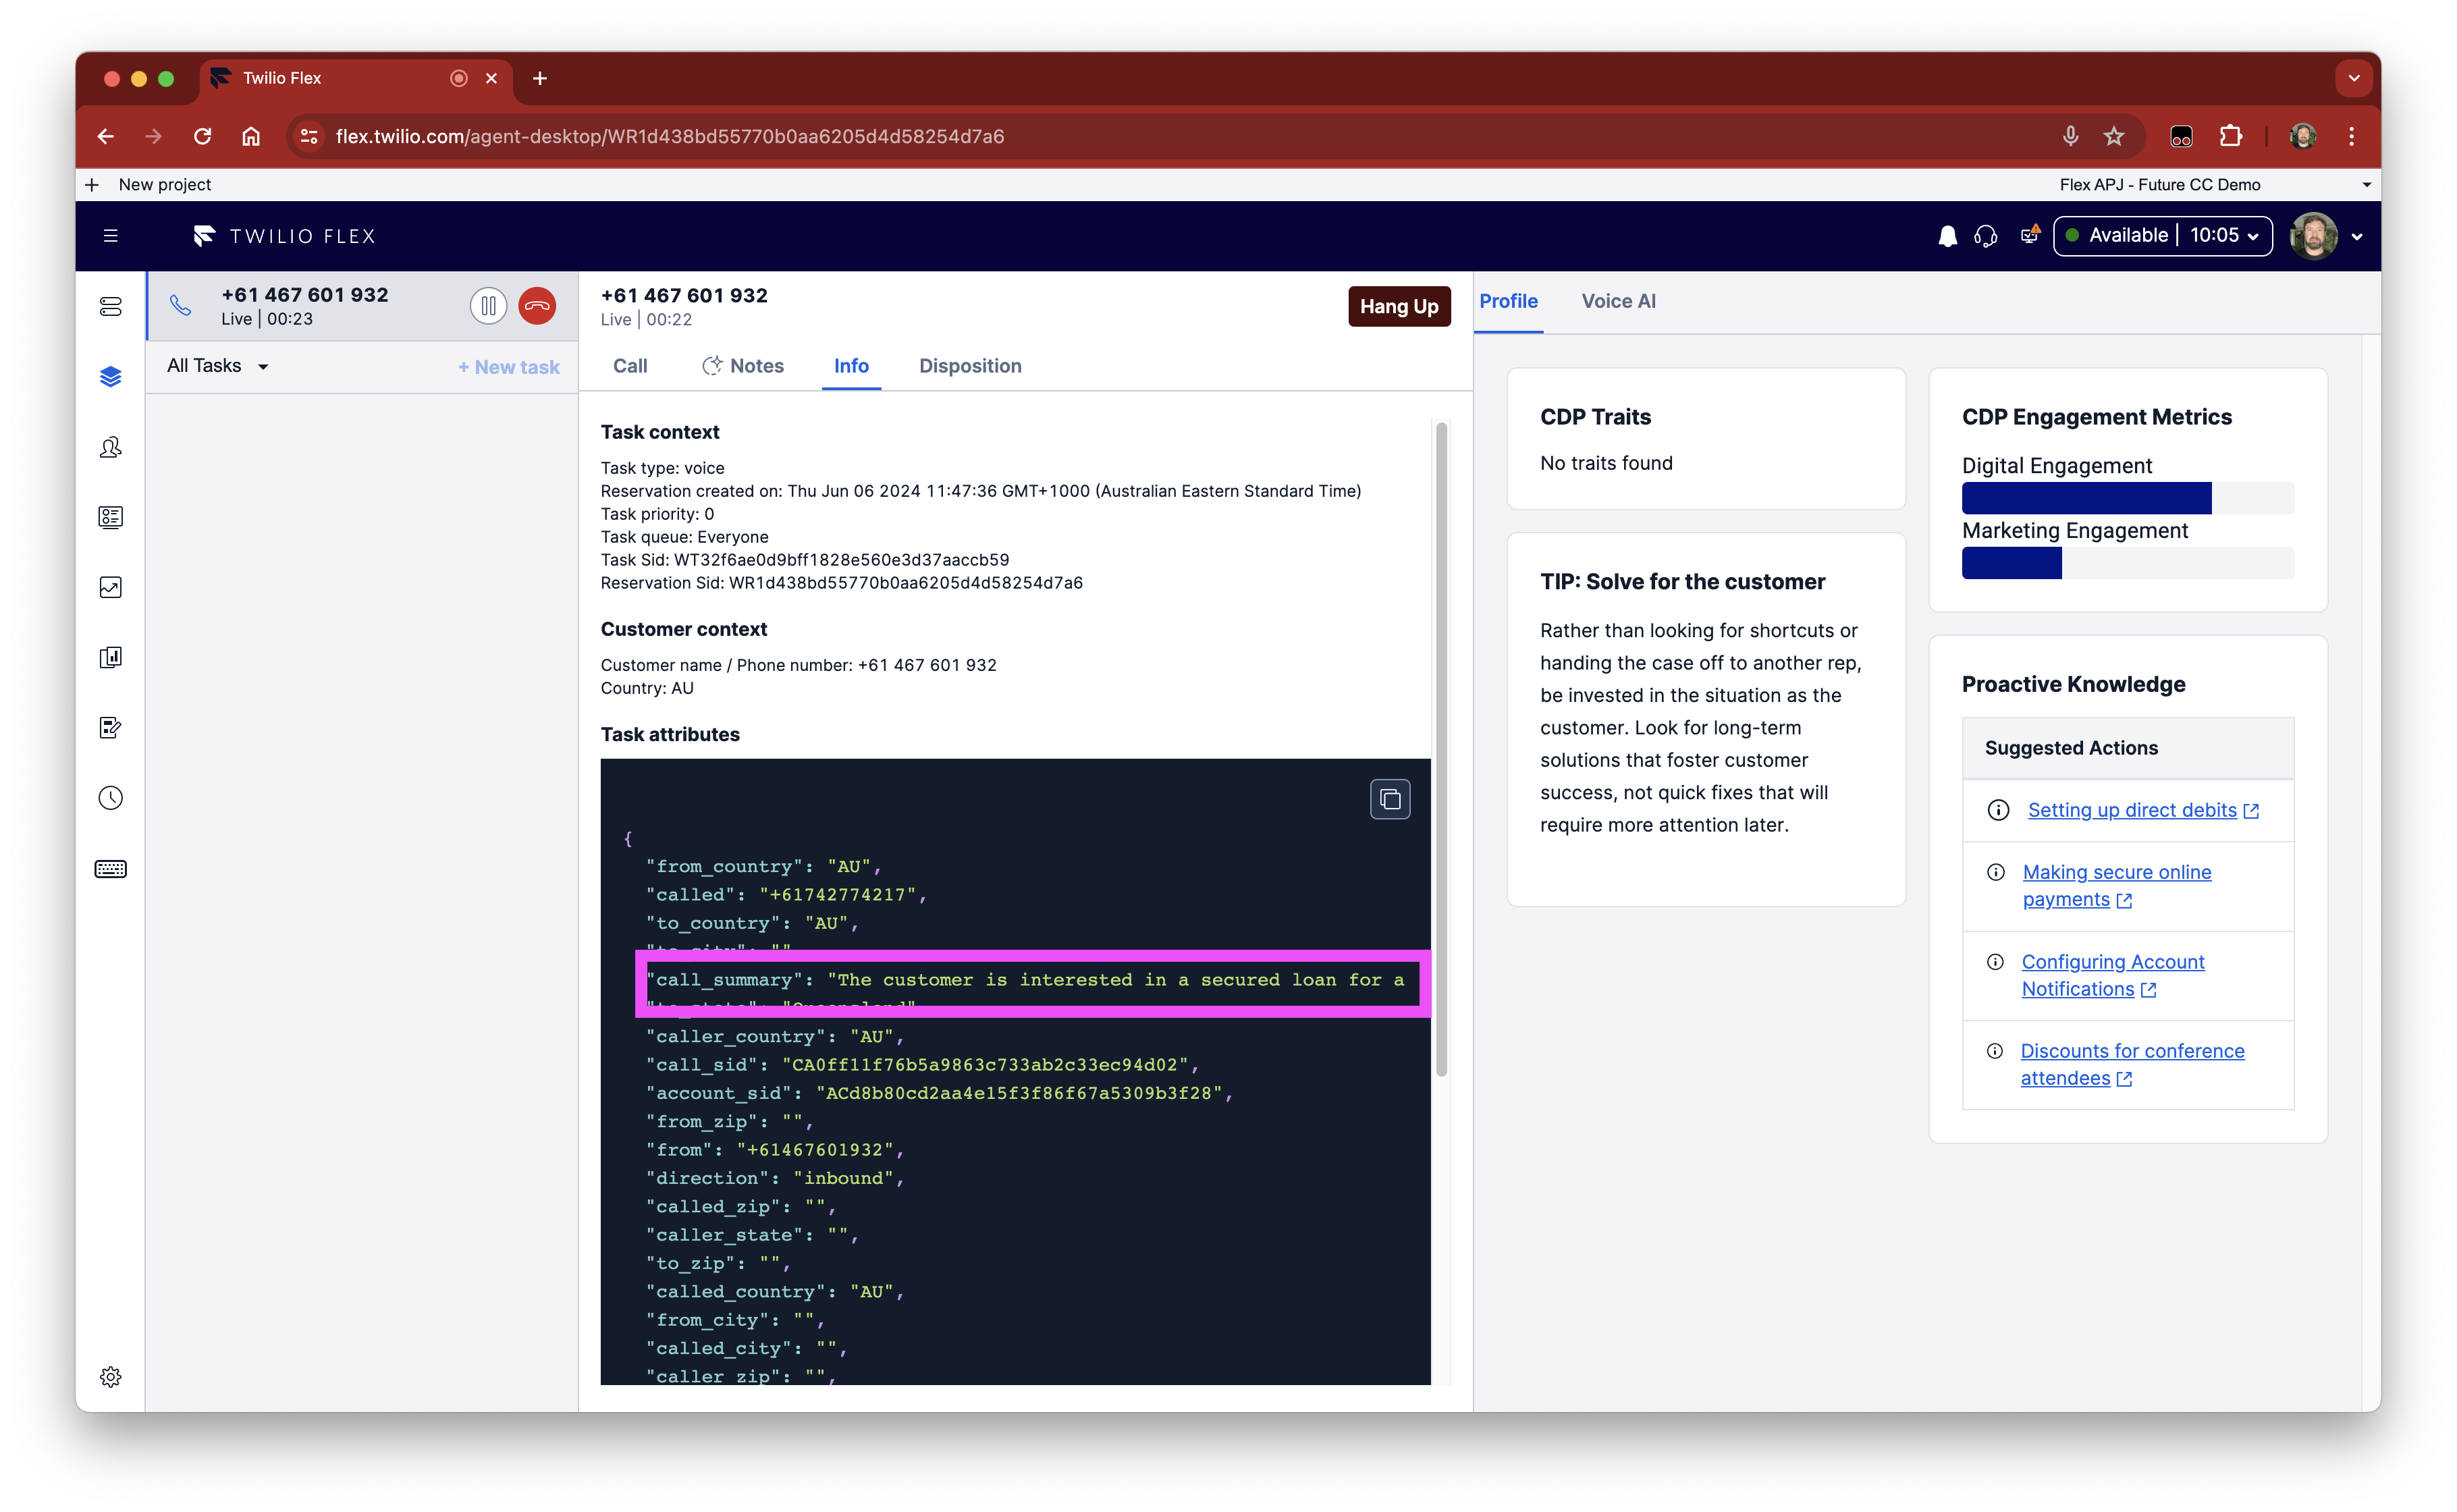Click the keyboard icon in sidebar

coord(111,868)
